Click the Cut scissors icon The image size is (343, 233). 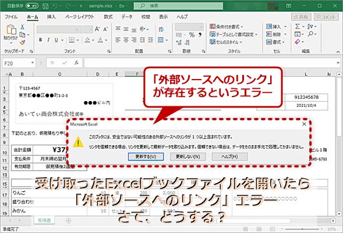[x=22, y=27]
